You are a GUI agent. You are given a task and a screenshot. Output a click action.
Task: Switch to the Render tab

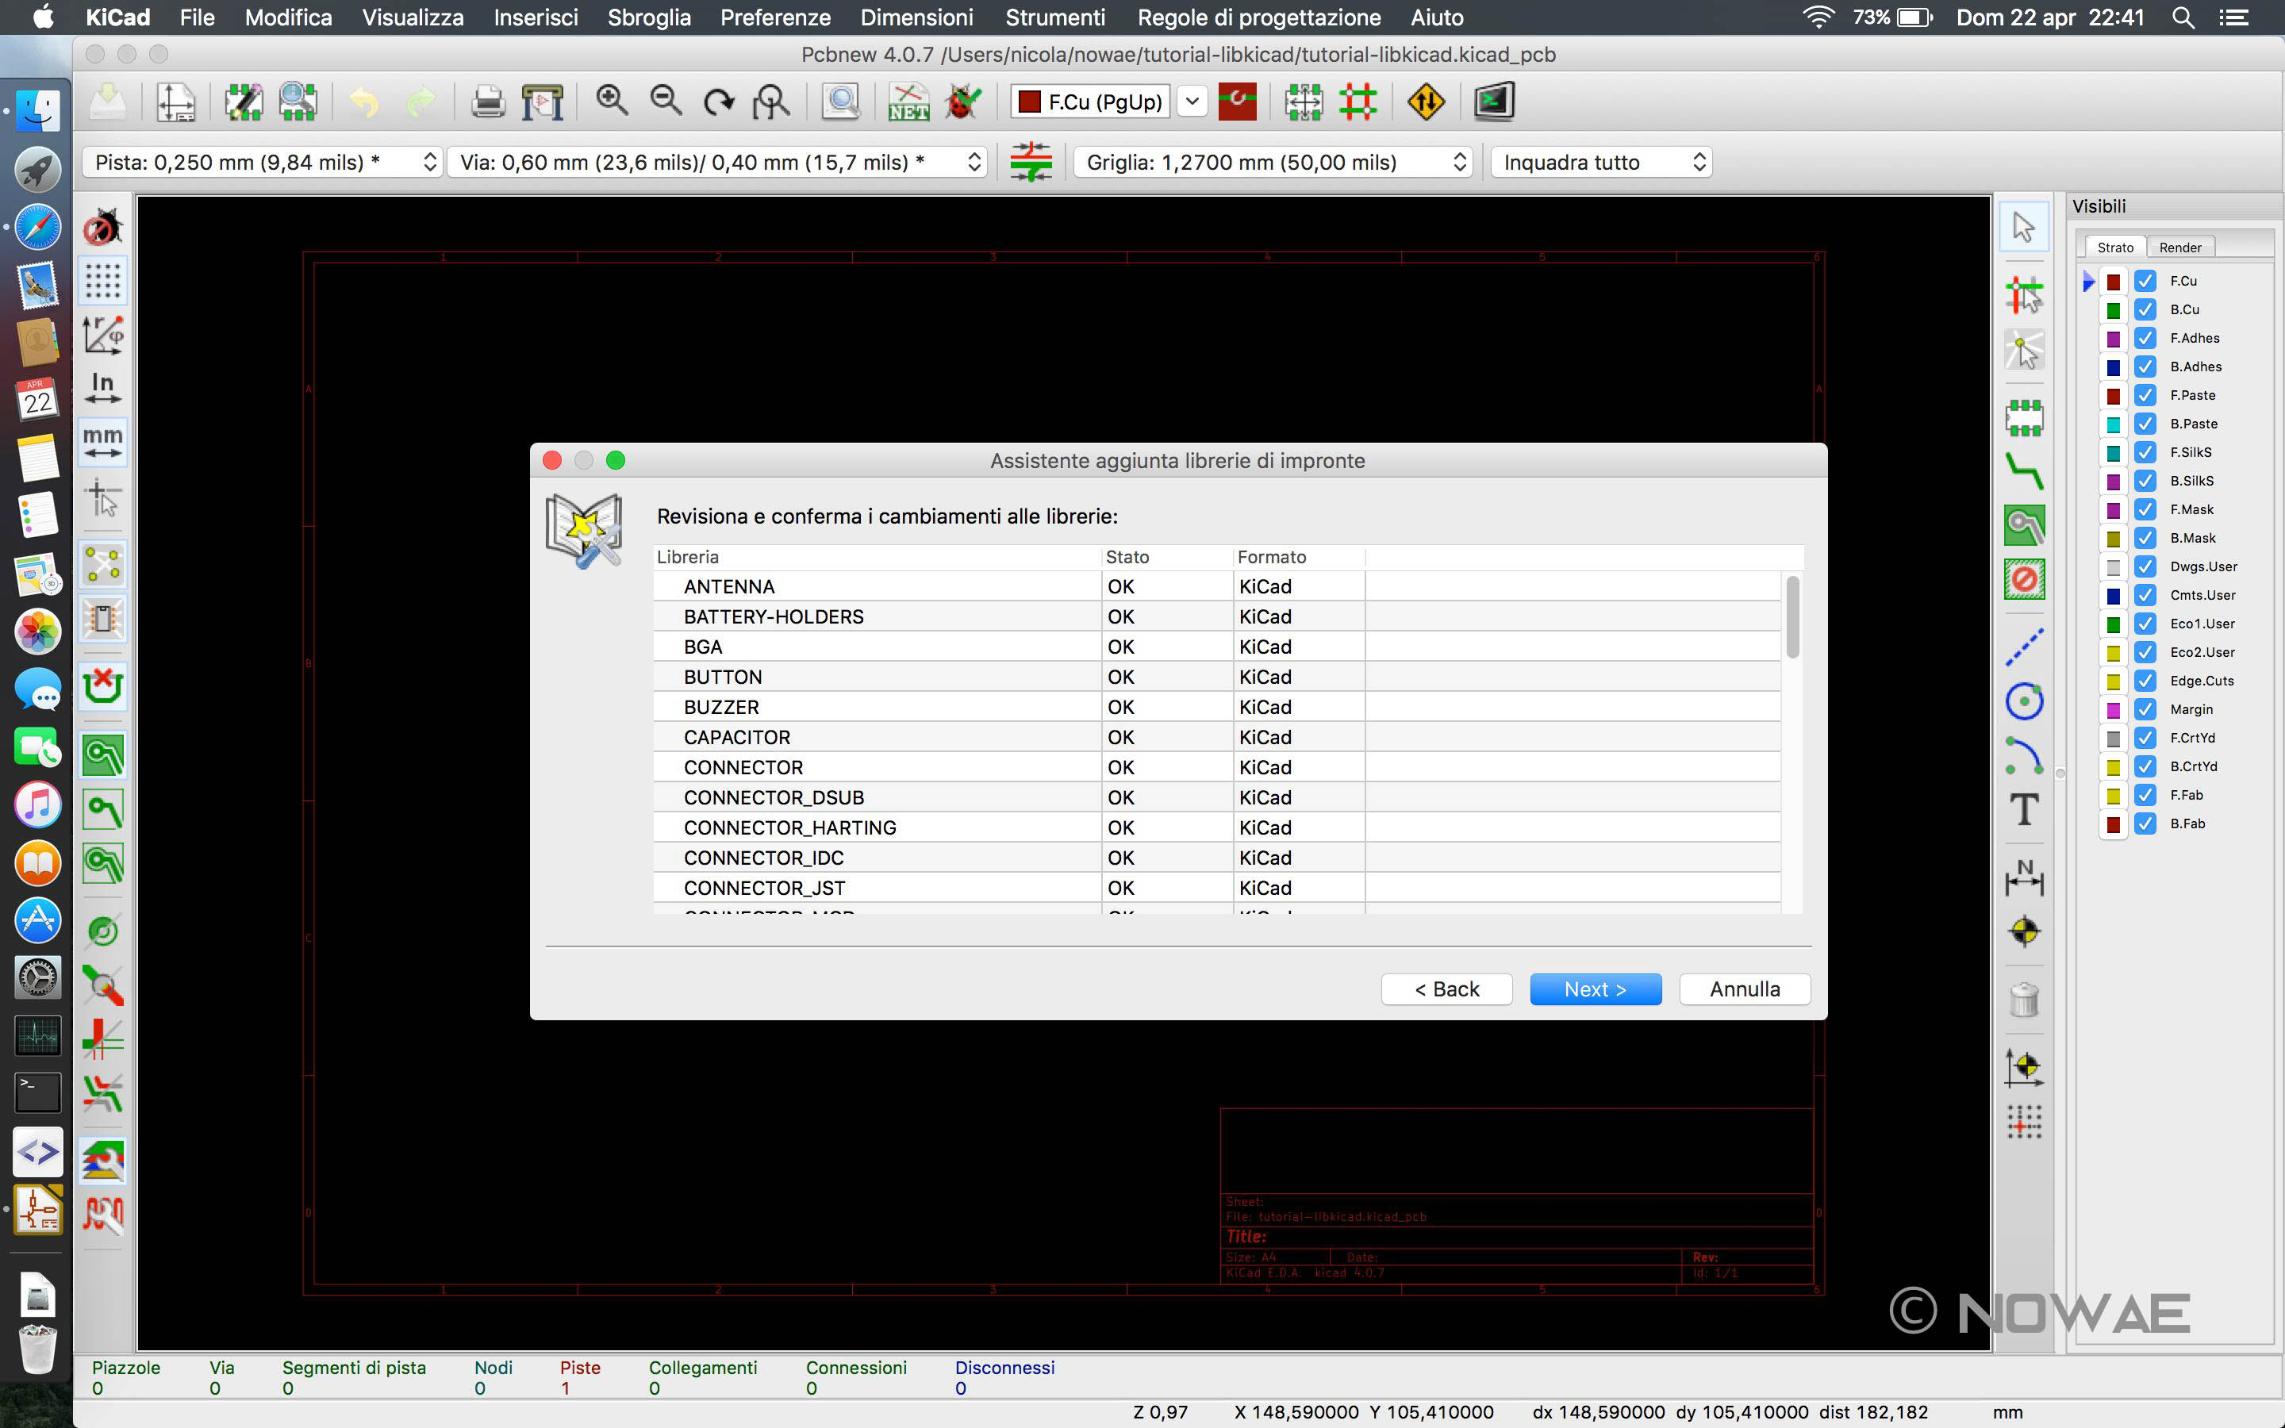2180,248
